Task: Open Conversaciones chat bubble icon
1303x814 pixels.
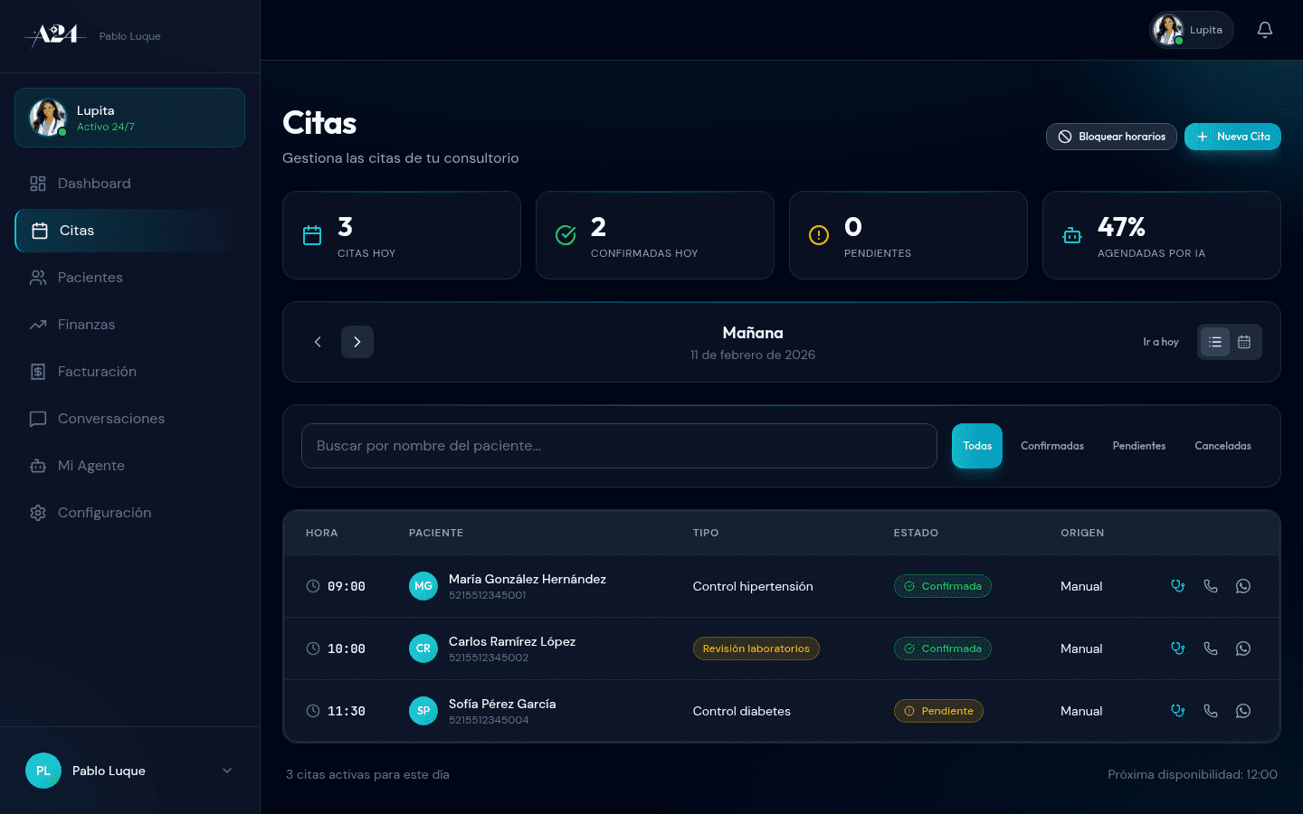Action: click(37, 418)
